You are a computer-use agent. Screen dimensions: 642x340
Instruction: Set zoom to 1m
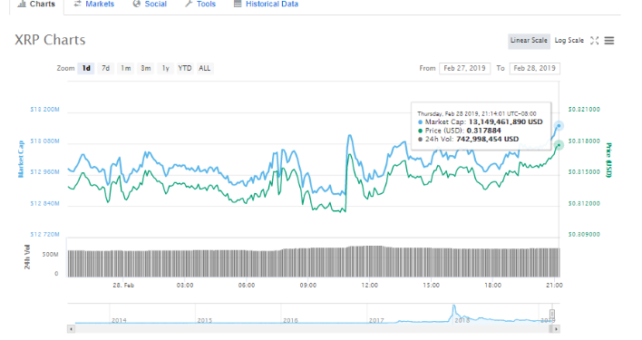126,68
